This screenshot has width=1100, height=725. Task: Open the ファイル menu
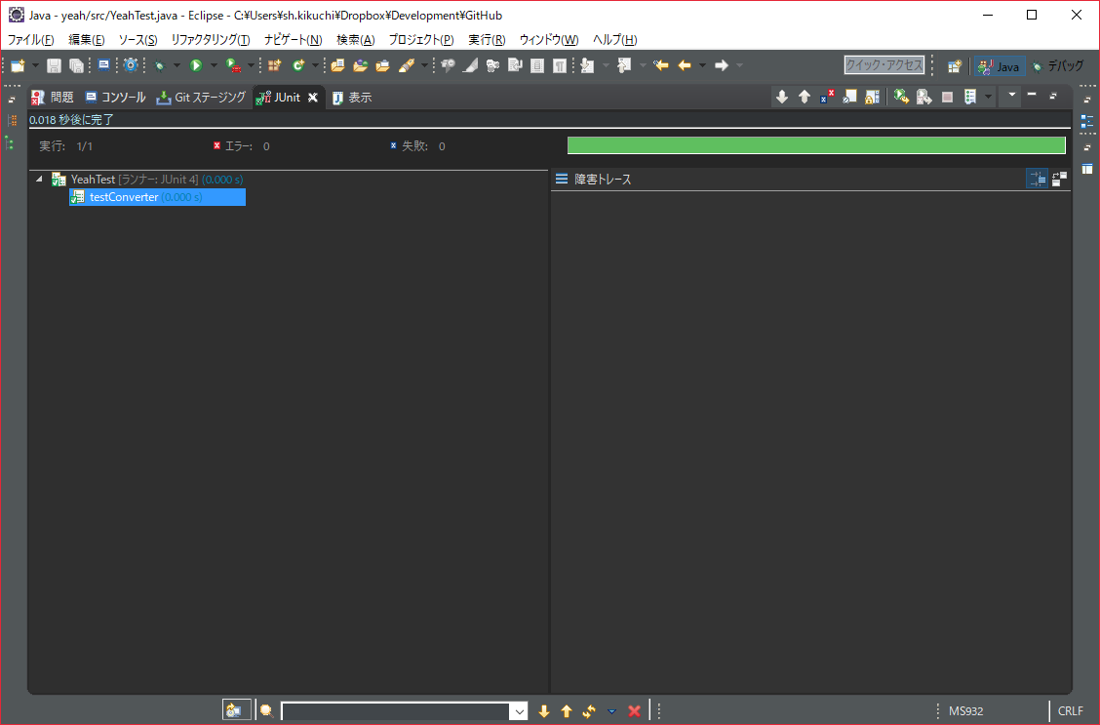[x=30, y=39]
